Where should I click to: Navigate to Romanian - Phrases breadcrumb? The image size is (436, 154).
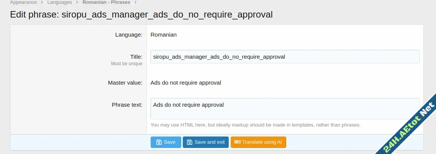coord(106,2)
